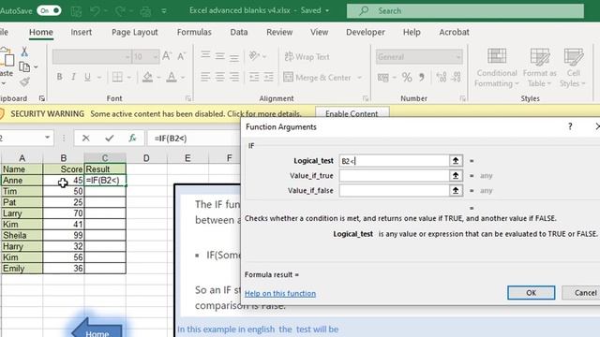Screen dimensions: 600x337
Task: Click the Center alignment icon
Action: [x=219, y=77]
